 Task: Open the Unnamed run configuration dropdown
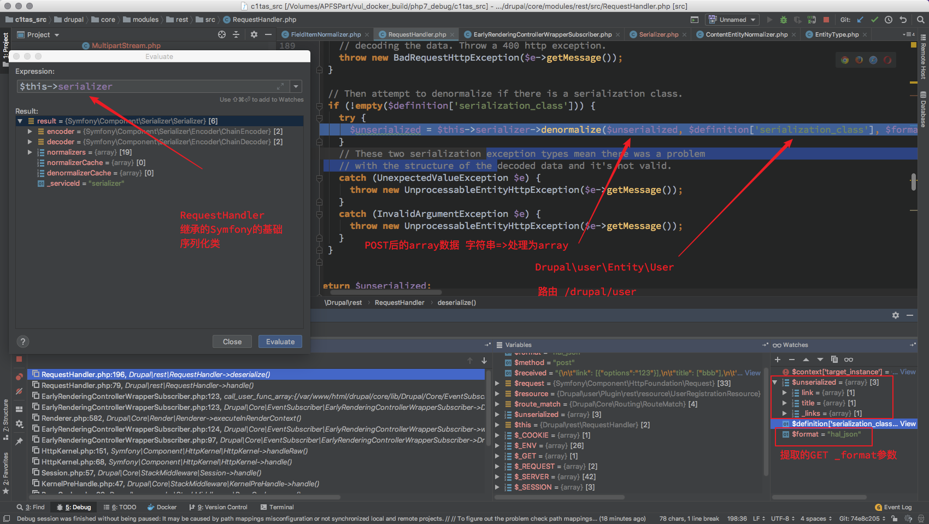pos(732,20)
